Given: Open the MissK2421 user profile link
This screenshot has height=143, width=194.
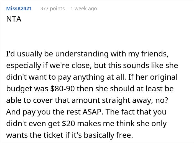Looking at the screenshot, I should (x=19, y=9).
